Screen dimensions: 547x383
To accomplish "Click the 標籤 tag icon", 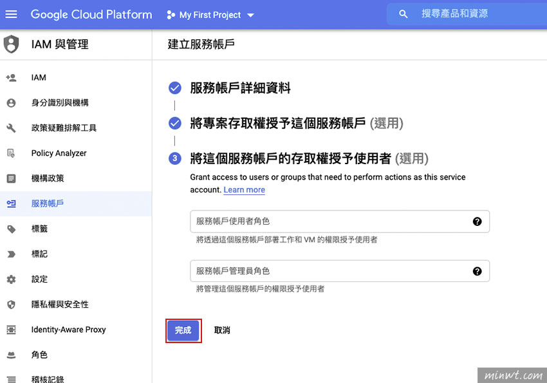I will (x=11, y=229).
